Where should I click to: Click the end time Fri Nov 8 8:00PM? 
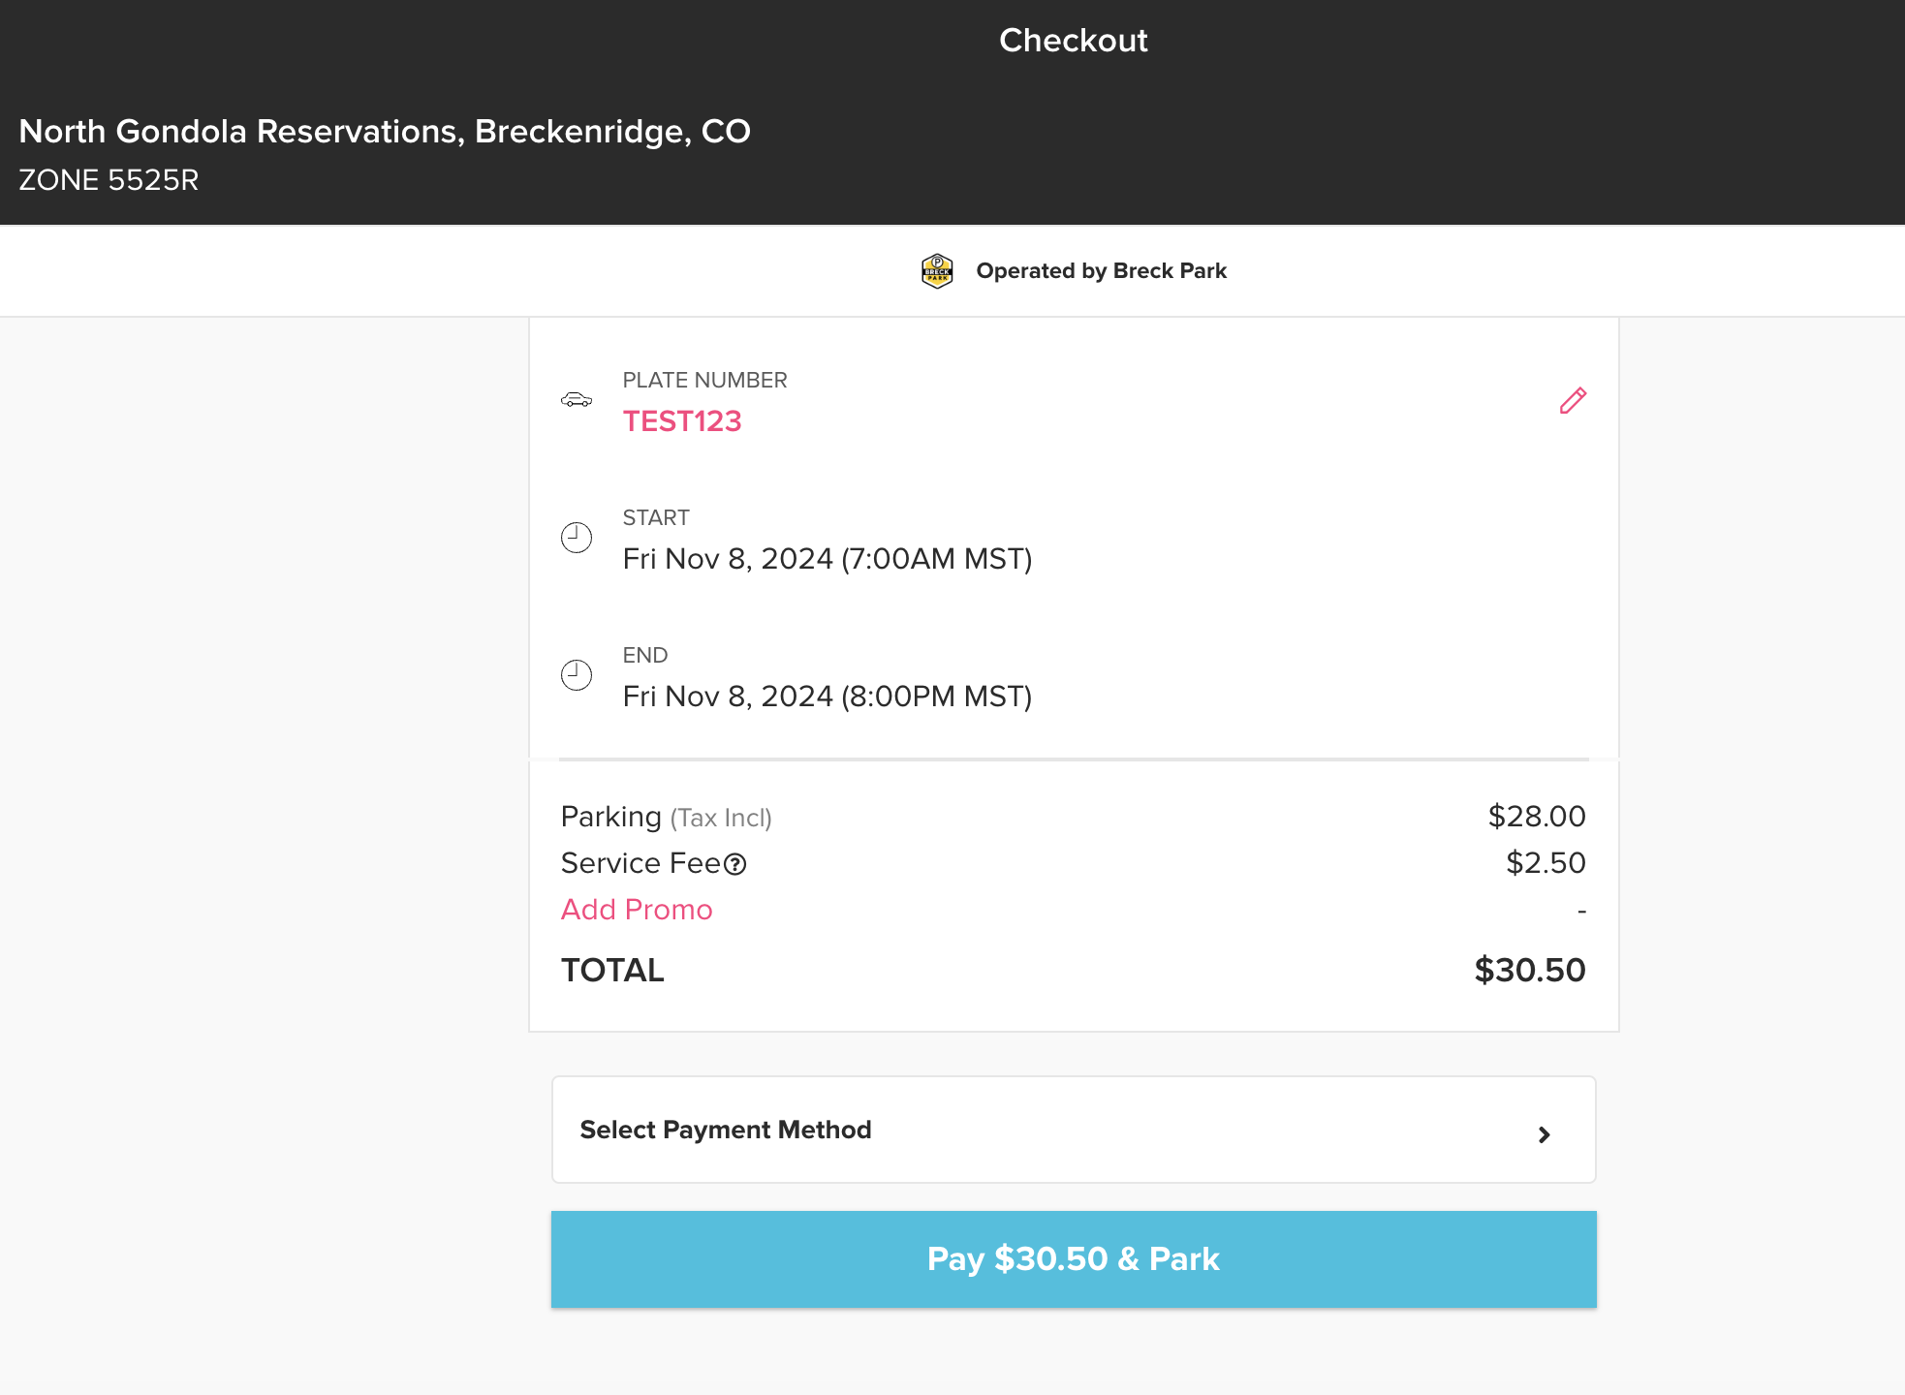pyautogui.click(x=827, y=697)
